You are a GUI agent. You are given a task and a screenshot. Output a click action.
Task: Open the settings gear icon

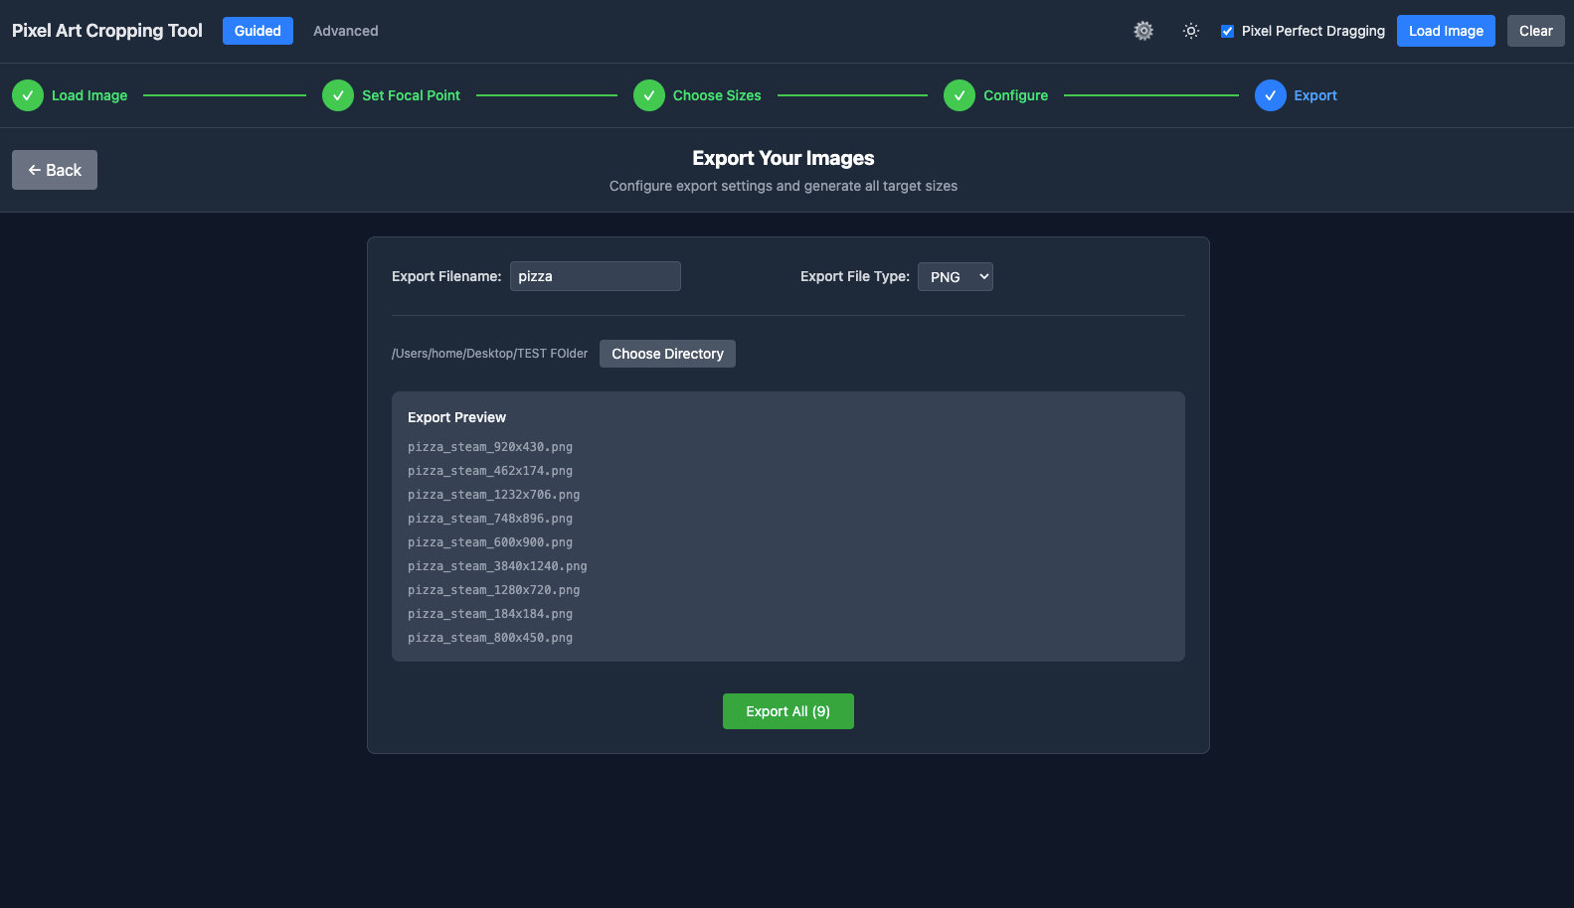(1143, 31)
